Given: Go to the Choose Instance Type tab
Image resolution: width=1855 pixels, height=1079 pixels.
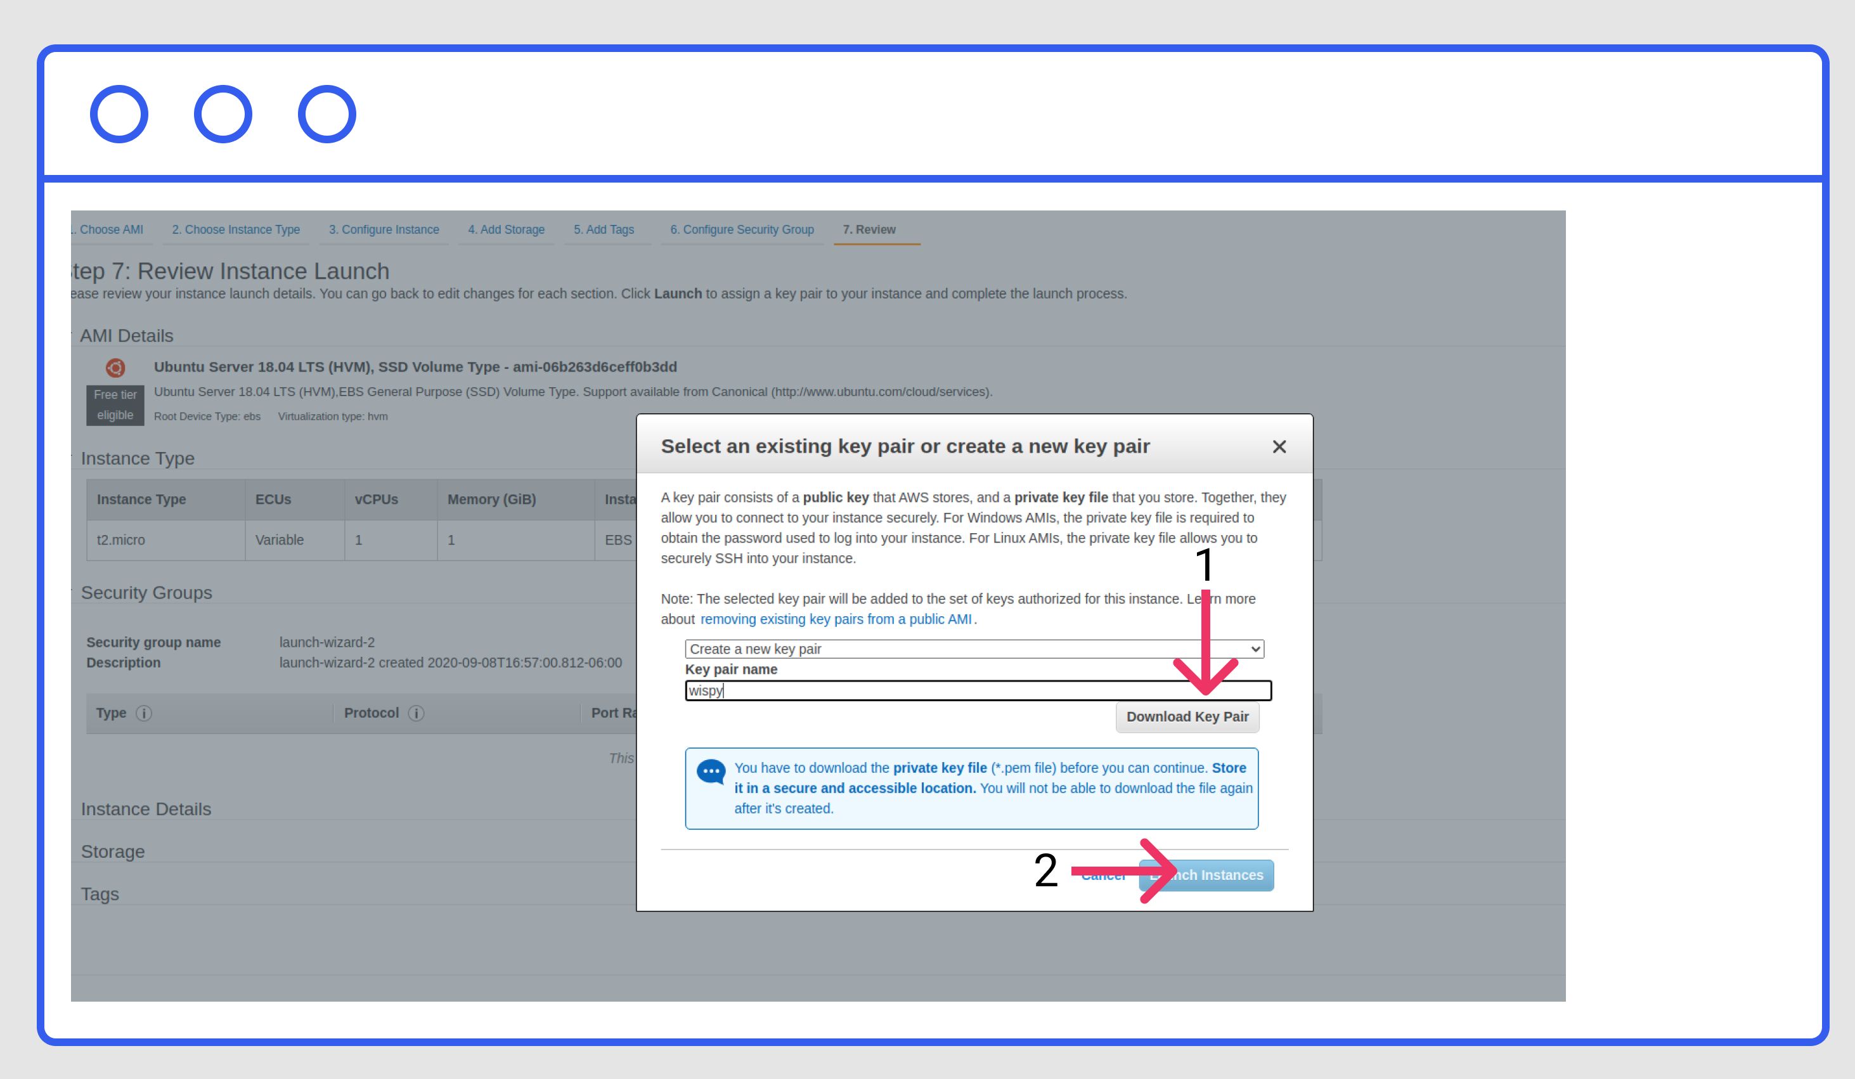Looking at the screenshot, I should [x=236, y=229].
